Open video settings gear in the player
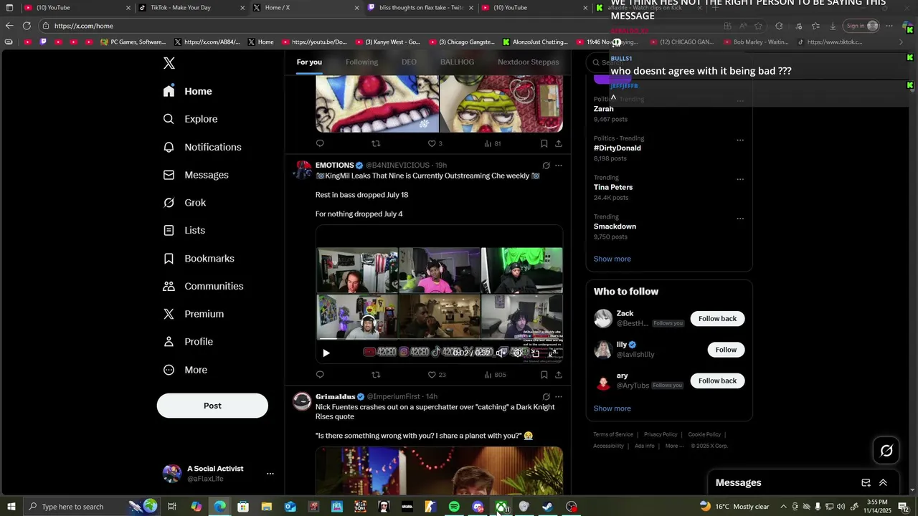The image size is (918, 516). (x=518, y=353)
